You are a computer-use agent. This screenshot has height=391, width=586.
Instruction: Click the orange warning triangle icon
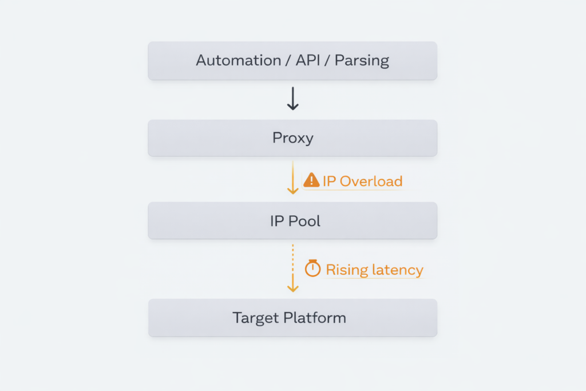pyautogui.click(x=311, y=180)
